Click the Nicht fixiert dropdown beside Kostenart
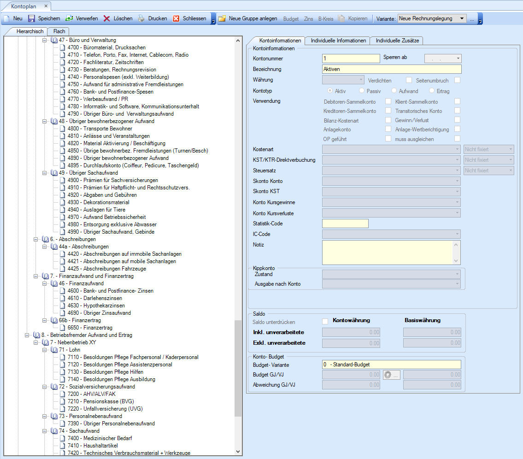This screenshot has height=459, width=523. [488, 149]
